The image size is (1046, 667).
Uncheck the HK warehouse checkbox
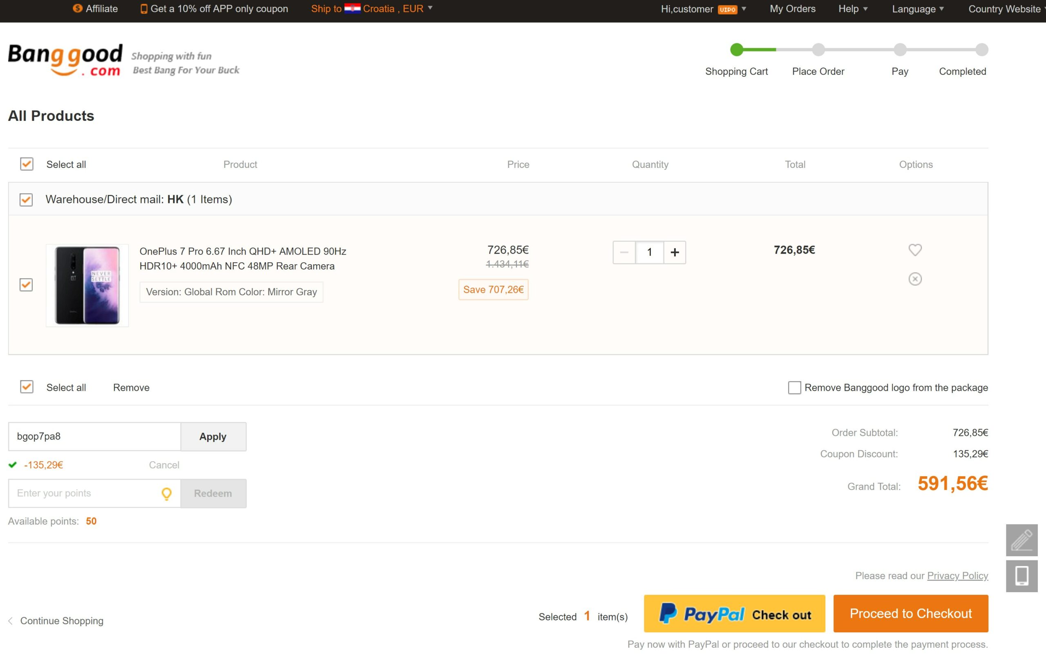coord(26,200)
